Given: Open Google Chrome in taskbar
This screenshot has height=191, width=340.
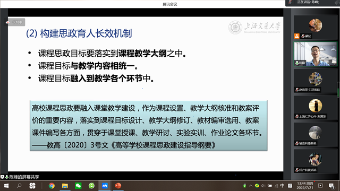Looking at the screenshot, I should 52,186.
